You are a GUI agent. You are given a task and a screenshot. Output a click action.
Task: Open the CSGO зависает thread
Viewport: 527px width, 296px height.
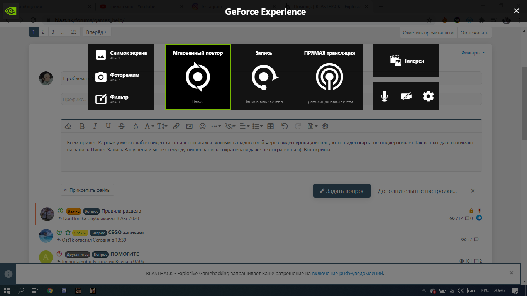(x=126, y=233)
